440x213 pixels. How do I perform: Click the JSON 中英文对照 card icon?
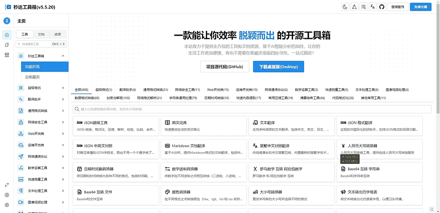click(79, 146)
